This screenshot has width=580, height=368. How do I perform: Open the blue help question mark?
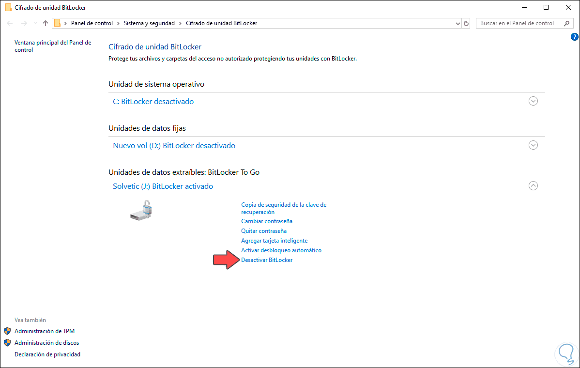(x=574, y=37)
